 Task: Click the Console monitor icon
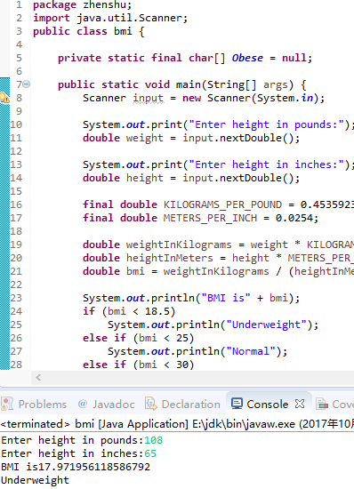(237, 404)
